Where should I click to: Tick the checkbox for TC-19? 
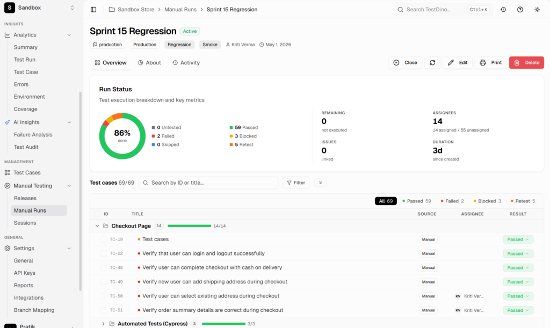coord(104,239)
